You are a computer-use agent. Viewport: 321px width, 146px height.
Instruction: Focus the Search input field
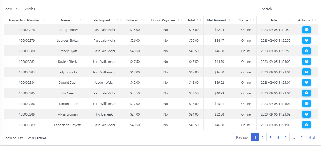pyautogui.click(x=296, y=9)
